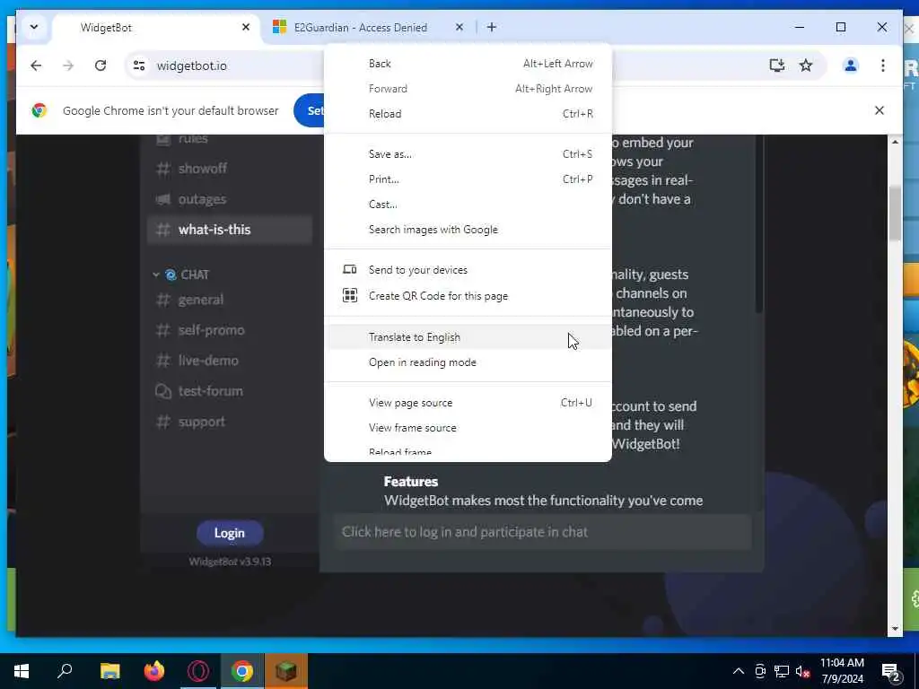Open the tab search dropdown arrow
919x689 pixels.
point(34,28)
